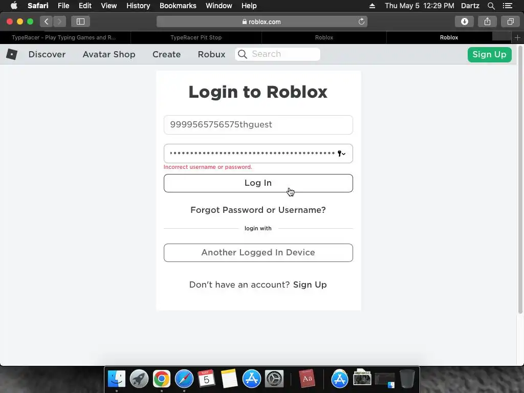Open Spotlight search in menu bar

coord(491,6)
